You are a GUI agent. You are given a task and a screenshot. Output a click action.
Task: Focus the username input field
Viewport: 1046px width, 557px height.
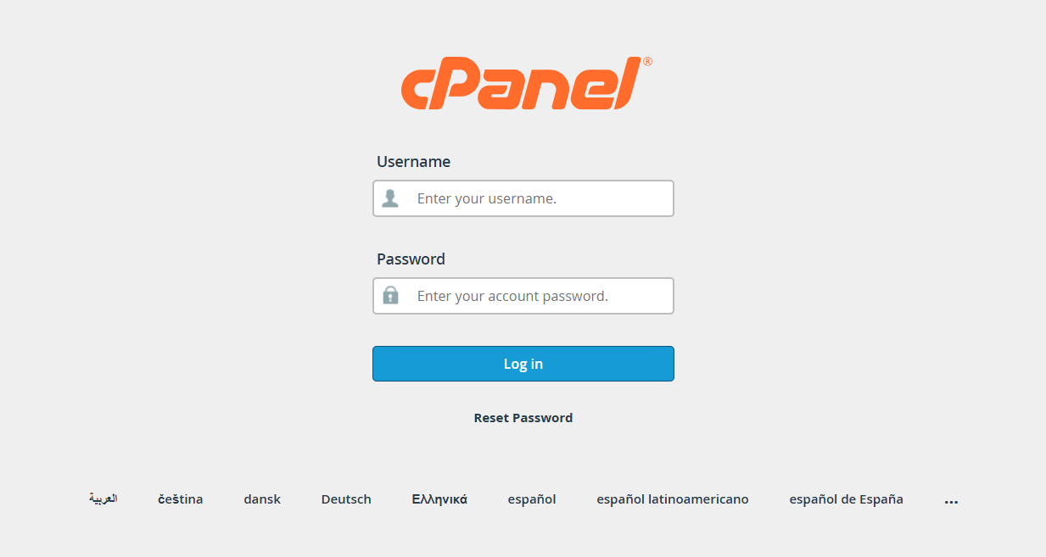[523, 198]
